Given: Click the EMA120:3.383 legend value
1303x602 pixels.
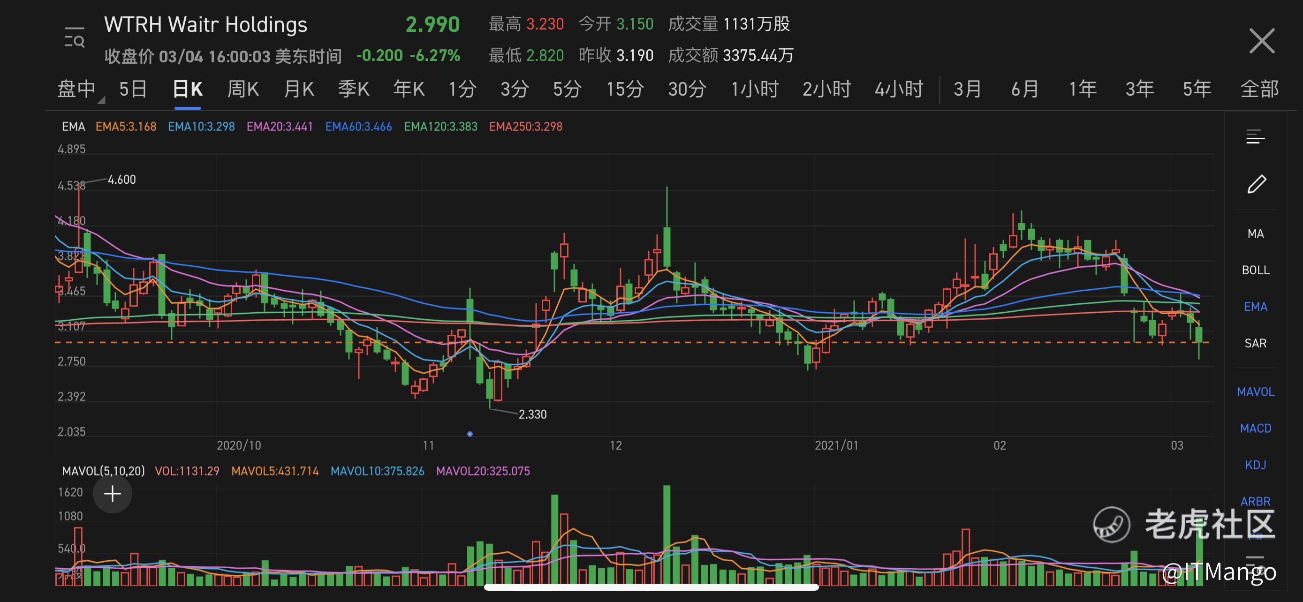Looking at the screenshot, I should 440,127.
